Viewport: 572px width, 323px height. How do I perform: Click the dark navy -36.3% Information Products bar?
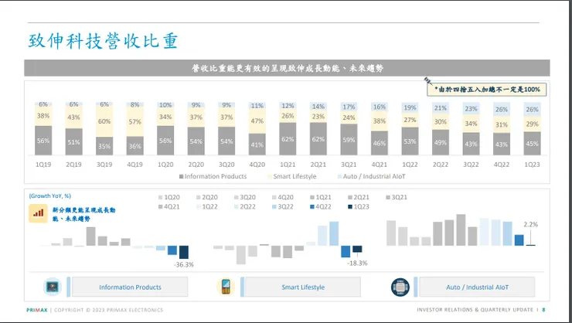click(184, 252)
